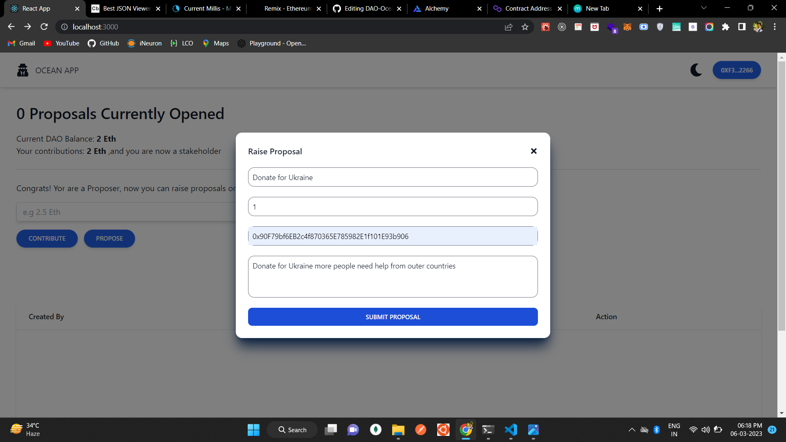Open Chrome extensions puzzle menu
Screen dimensions: 786x442
[725, 27]
